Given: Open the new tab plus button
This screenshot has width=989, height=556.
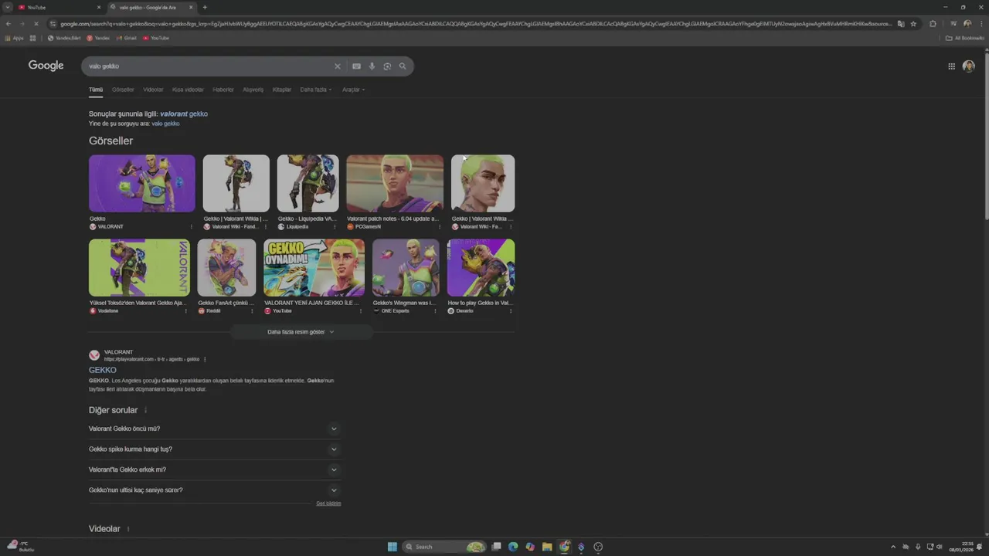Looking at the screenshot, I should (205, 8).
